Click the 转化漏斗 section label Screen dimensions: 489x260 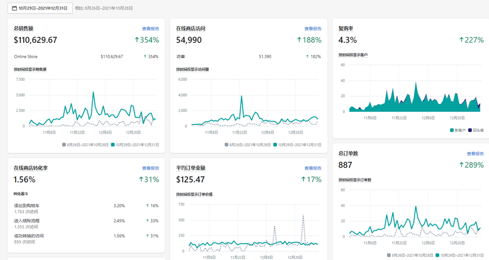21,194
